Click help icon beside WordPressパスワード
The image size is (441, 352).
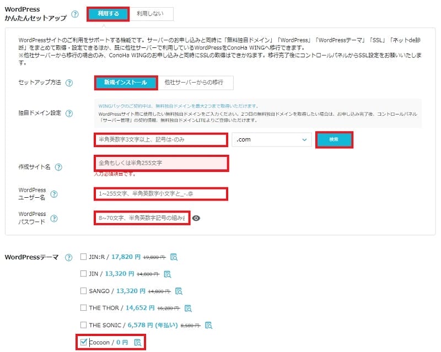coord(55,219)
